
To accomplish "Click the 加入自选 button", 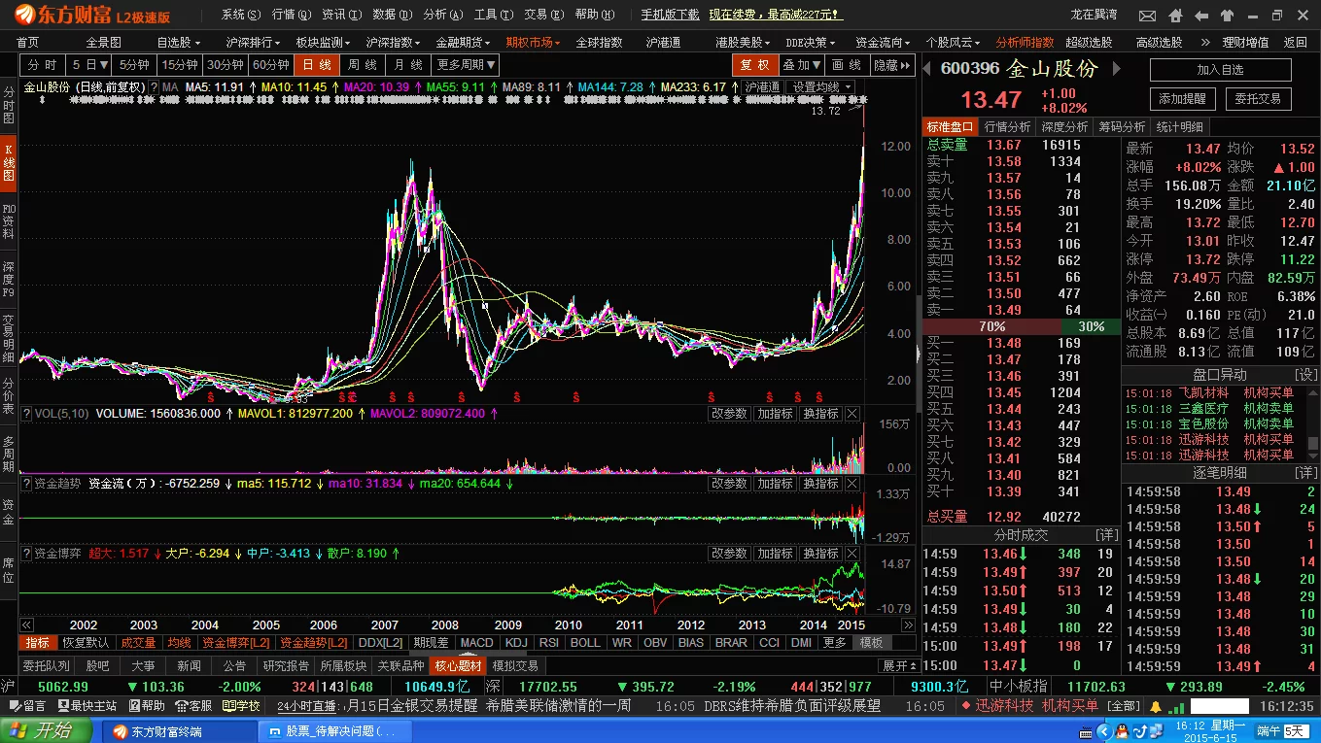I will click(1220, 70).
